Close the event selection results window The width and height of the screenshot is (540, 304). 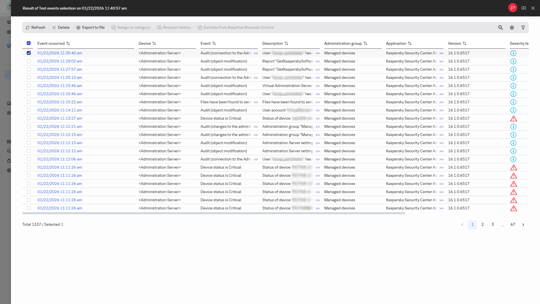[x=533, y=8]
